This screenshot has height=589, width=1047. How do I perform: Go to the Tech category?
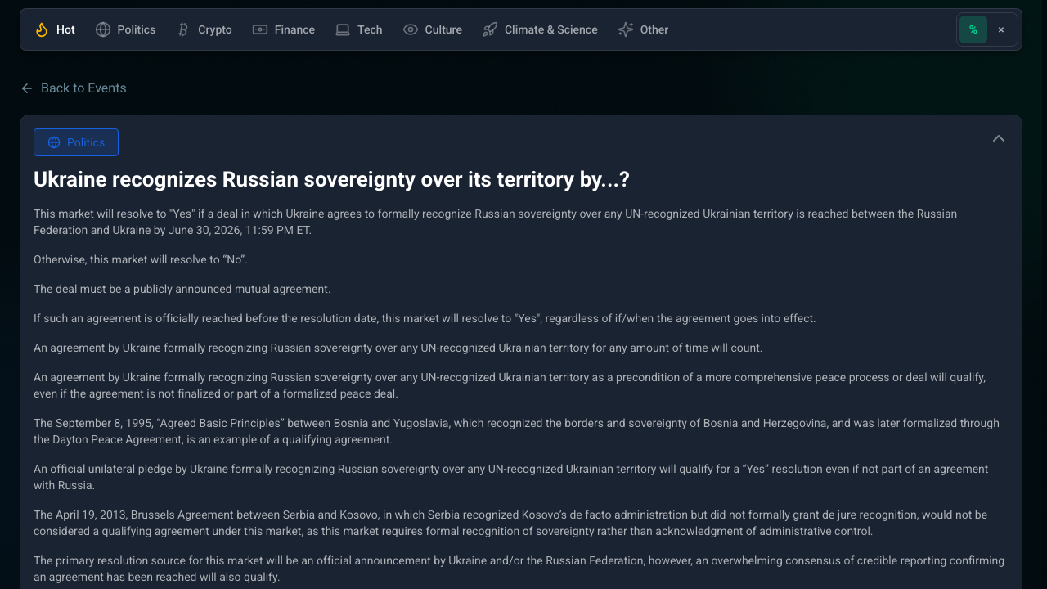click(x=370, y=29)
